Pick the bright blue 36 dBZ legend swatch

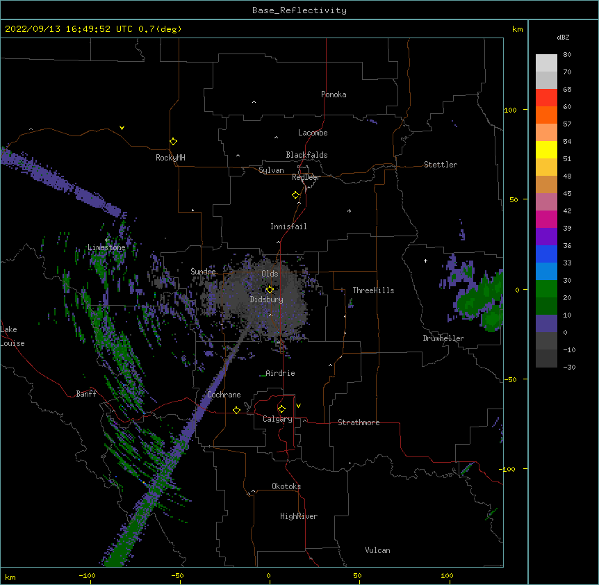click(546, 254)
